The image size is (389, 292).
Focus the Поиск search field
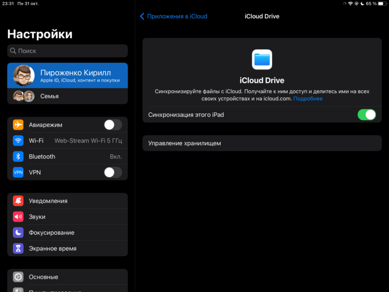pyautogui.click(x=67, y=51)
